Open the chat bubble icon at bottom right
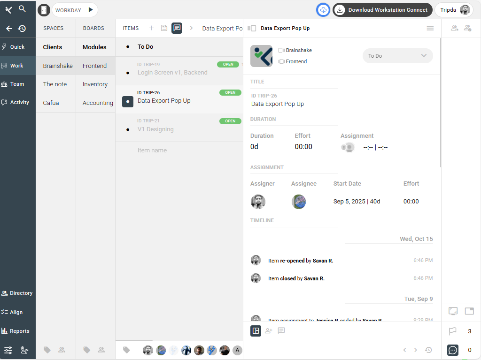Screen dimensions: 481x360 (x=452, y=350)
